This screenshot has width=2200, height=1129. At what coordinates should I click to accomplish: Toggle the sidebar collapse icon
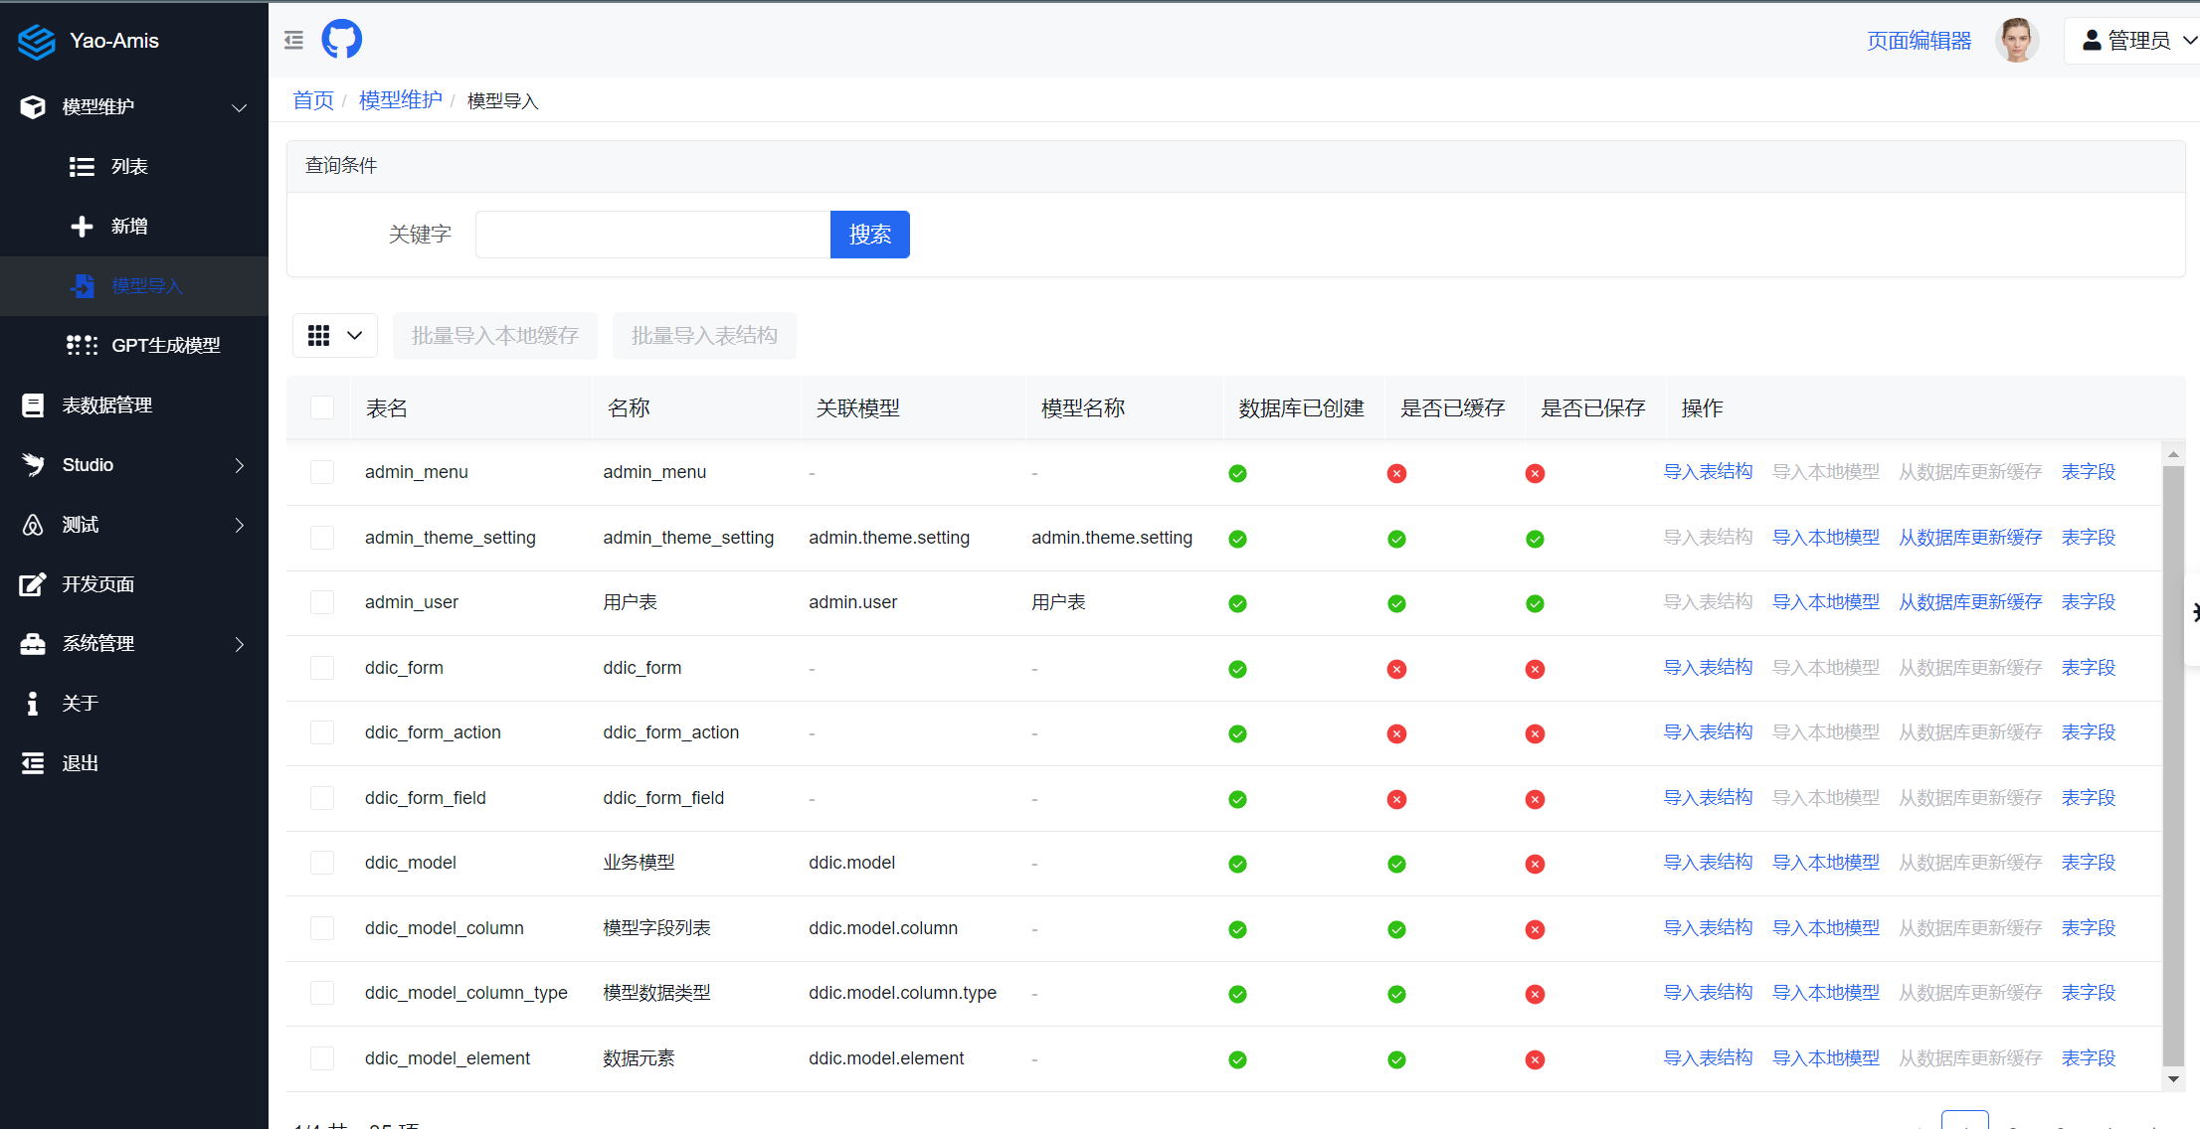pos(293,40)
